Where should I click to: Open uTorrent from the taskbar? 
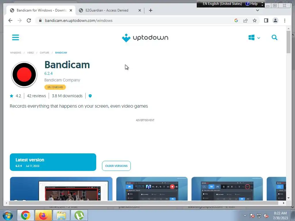point(79,215)
